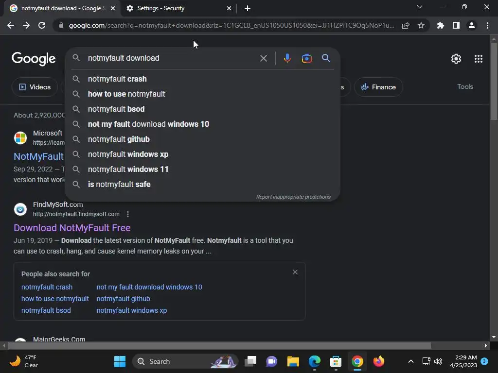Click the horizontal scrollbar thumb
Viewport: 498px width, 373px height.
point(219,345)
